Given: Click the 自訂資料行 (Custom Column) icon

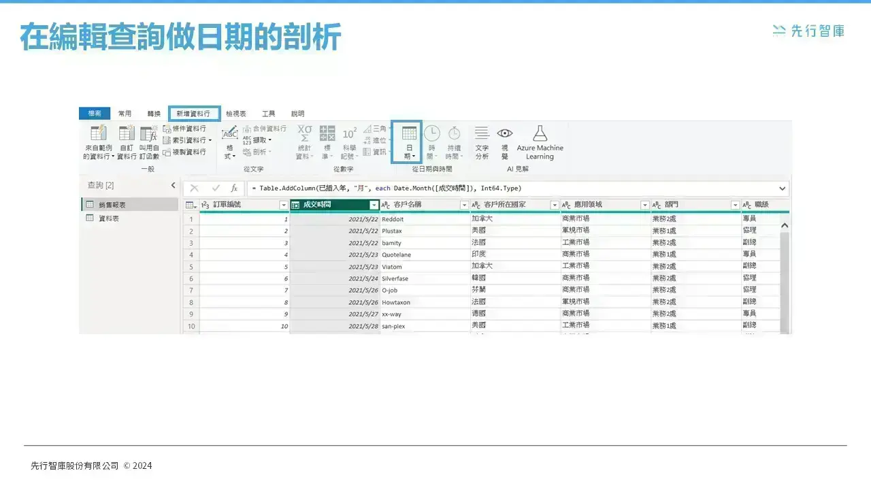Looking at the screenshot, I should [127, 133].
